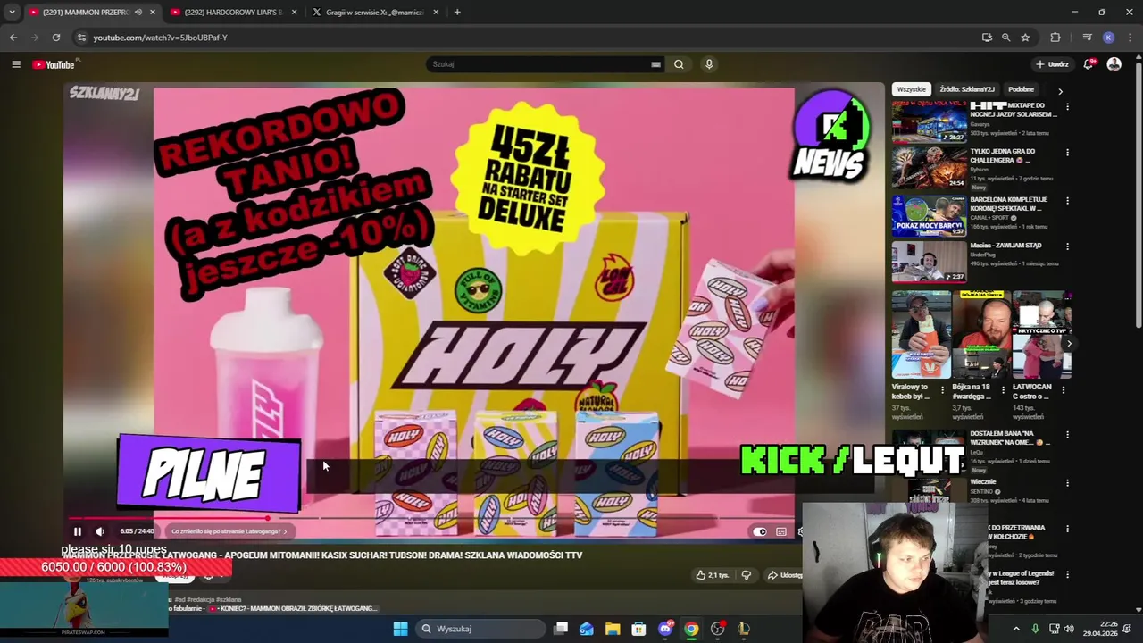Open a new browser tab
Viewport: 1143px width, 643px height.
[x=457, y=13]
